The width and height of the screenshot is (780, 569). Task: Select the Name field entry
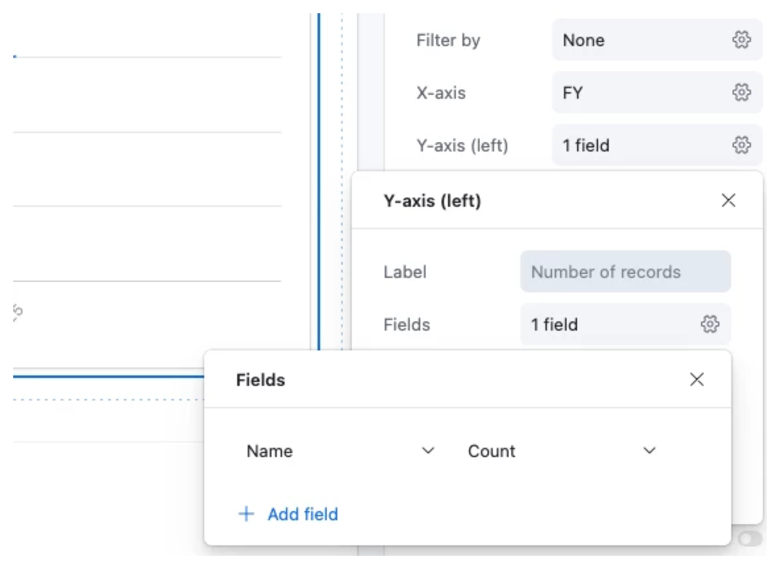point(270,450)
